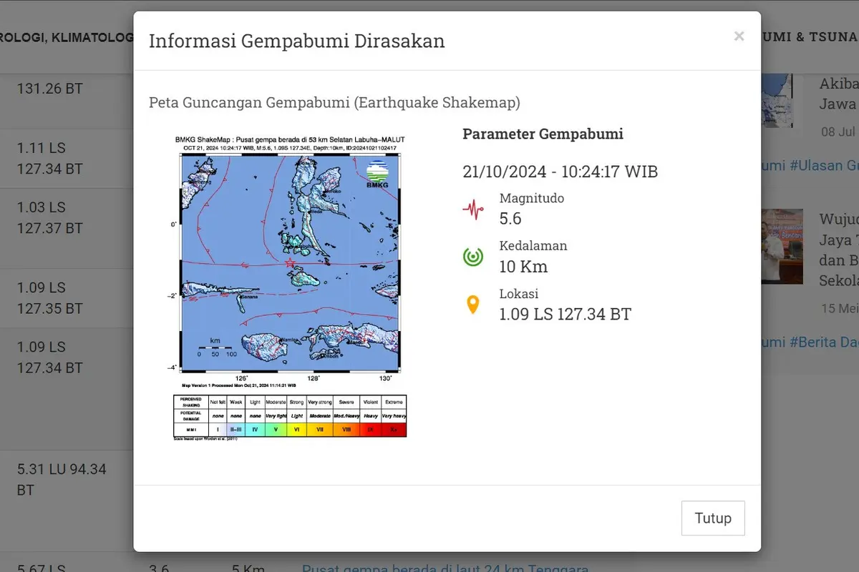
Task: Click the green Kedalaman depth icon
Action: pyautogui.click(x=472, y=257)
